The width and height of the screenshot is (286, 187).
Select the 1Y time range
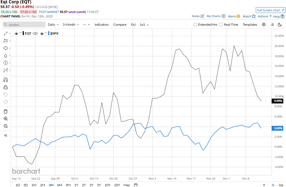point(76,185)
